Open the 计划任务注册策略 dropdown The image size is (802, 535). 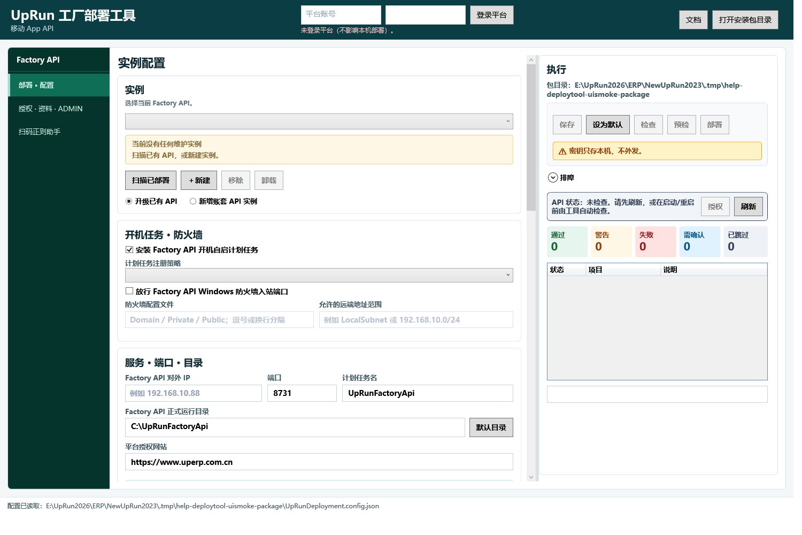[319, 275]
